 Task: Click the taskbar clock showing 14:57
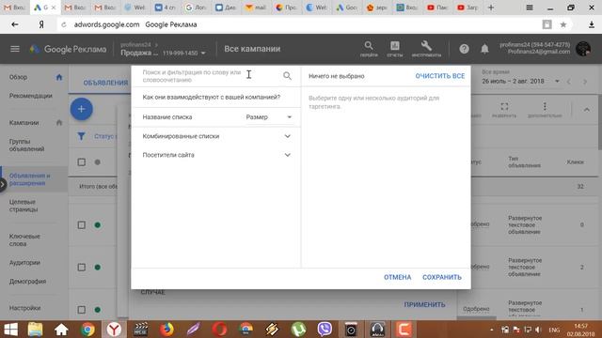click(581, 330)
